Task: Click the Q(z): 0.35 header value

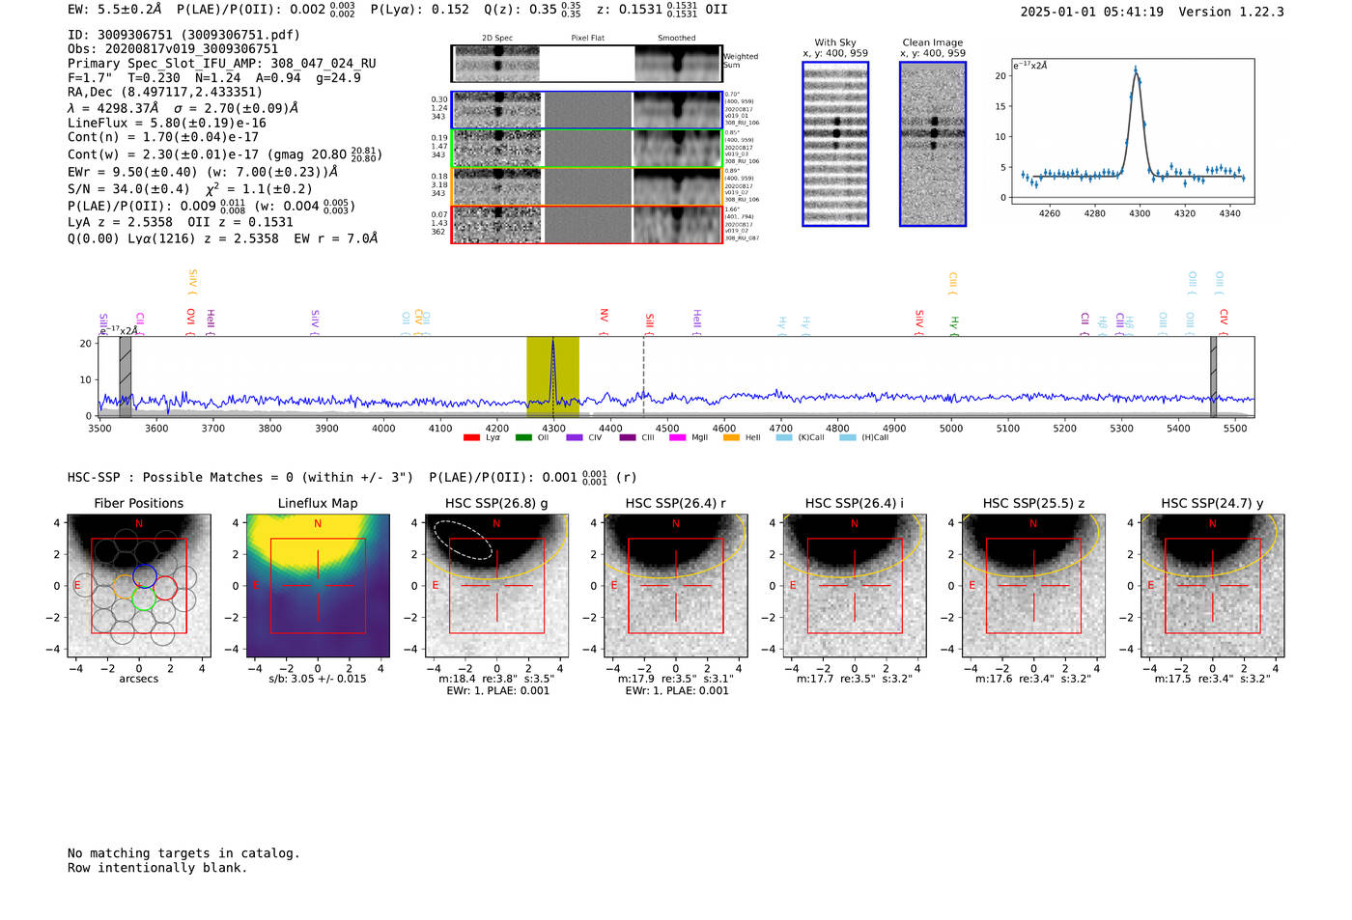Action: [x=532, y=10]
